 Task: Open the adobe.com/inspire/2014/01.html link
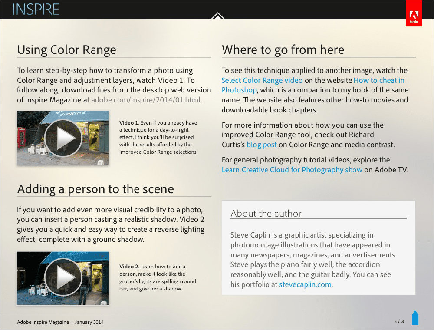146,100
